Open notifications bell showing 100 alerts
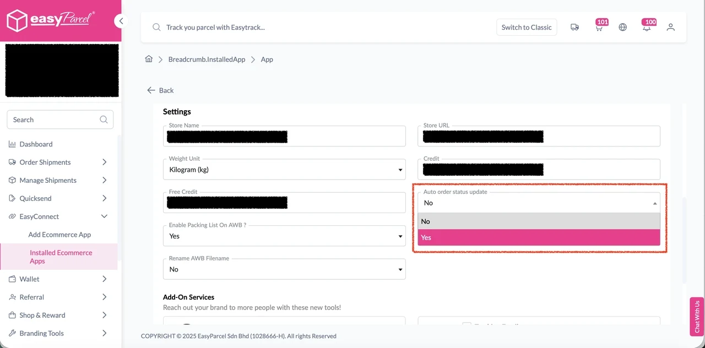Image resolution: width=705 pixels, height=348 pixels. coord(647,27)
